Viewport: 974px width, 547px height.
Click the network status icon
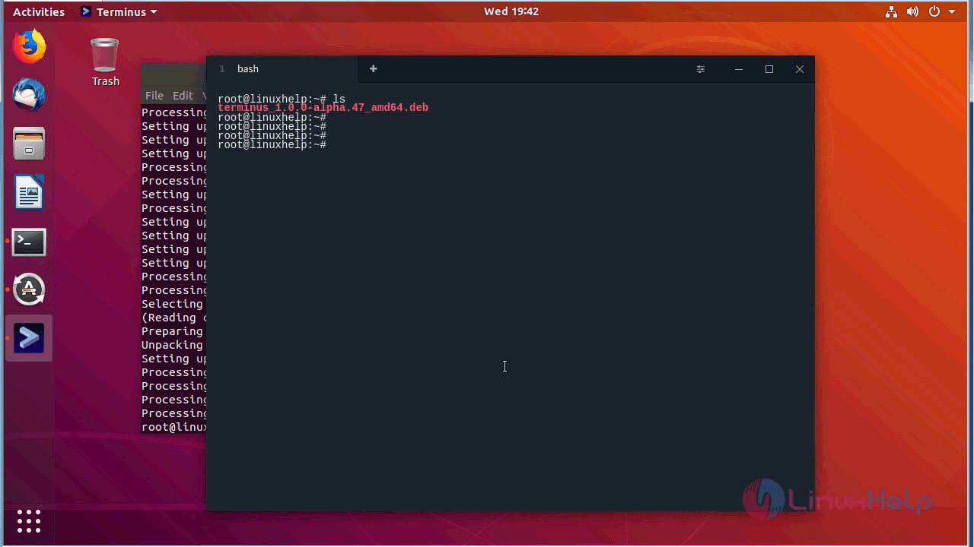point(892,11)
